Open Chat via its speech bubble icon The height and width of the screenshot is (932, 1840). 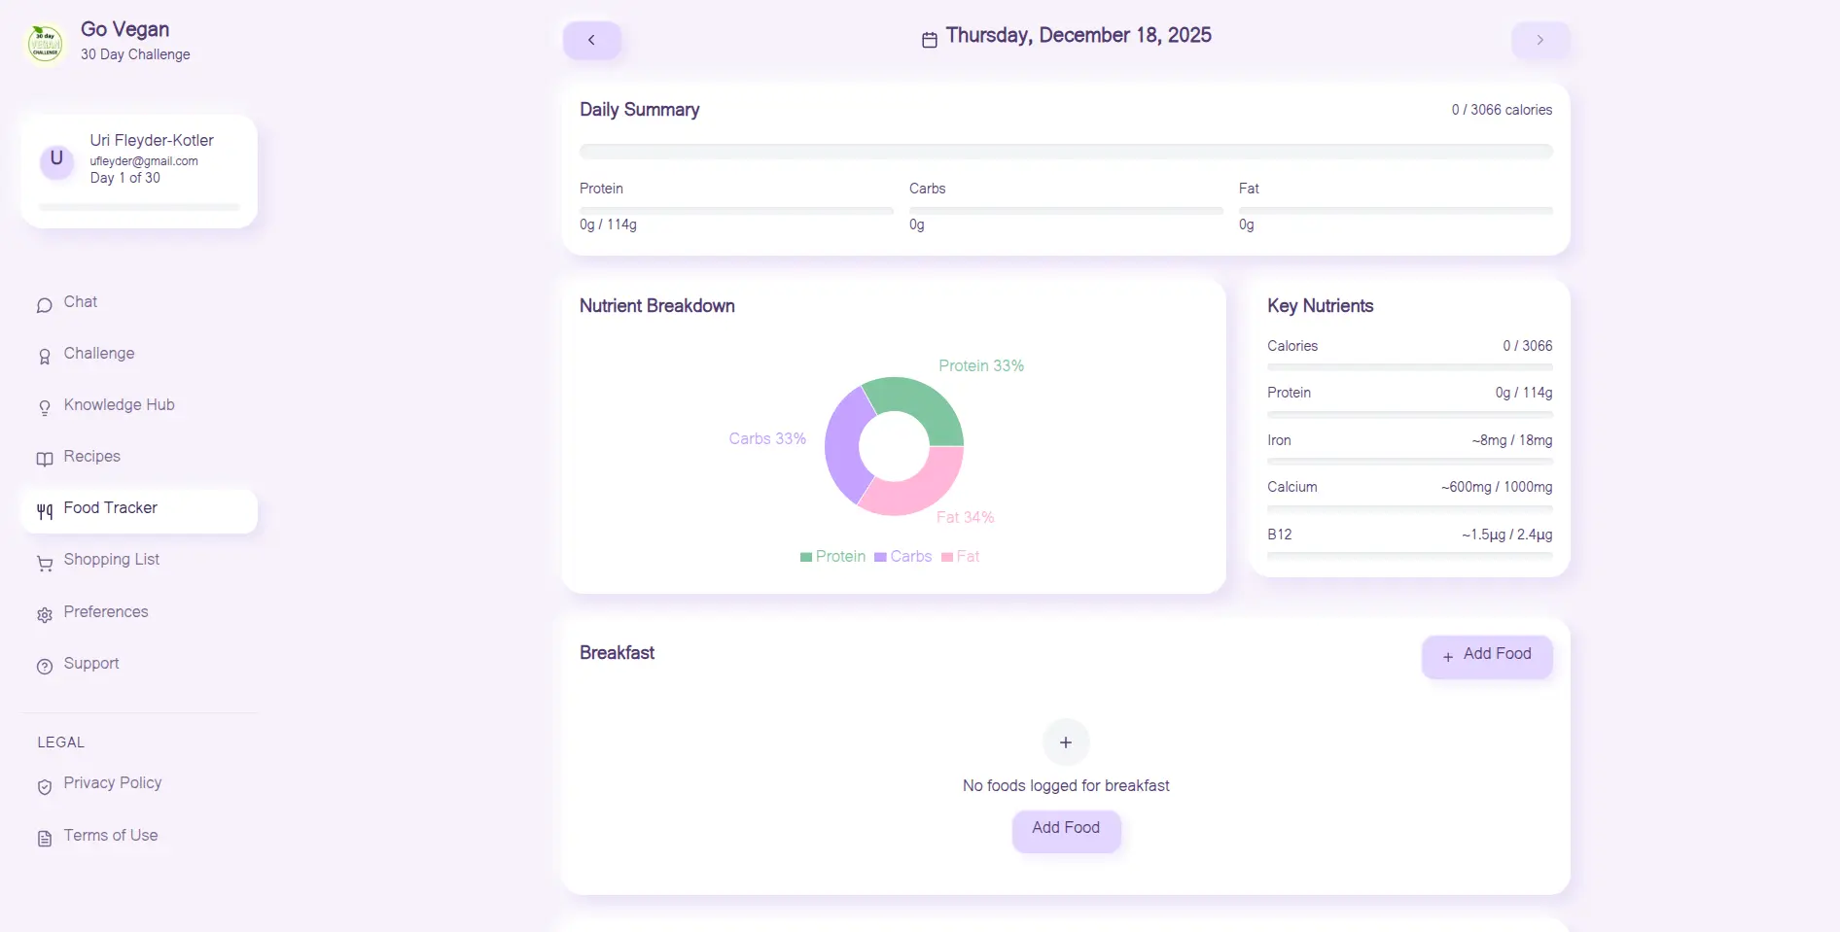[x=45, y=305]
